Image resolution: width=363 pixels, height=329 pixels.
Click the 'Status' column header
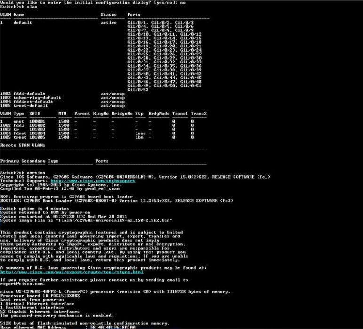(x=109, y=15)
